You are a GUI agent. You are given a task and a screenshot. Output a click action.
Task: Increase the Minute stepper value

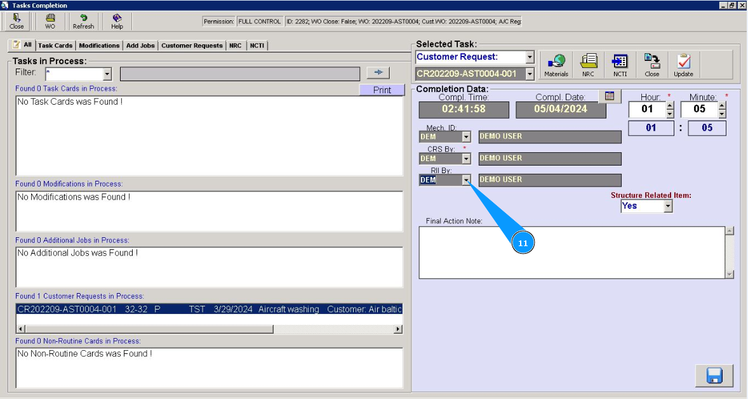coord(722,107)
